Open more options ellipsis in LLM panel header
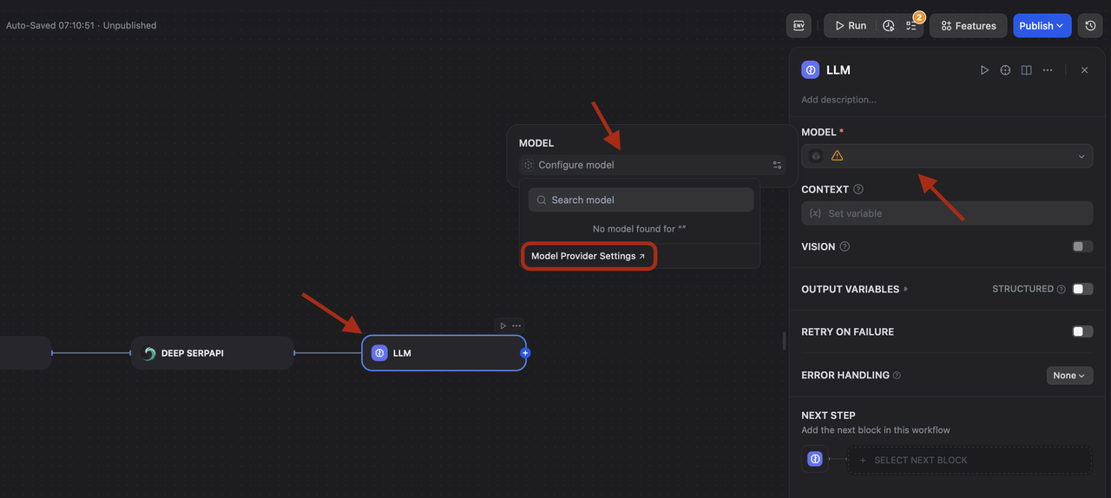The image size is (1111, 498). pos(1048,70)
